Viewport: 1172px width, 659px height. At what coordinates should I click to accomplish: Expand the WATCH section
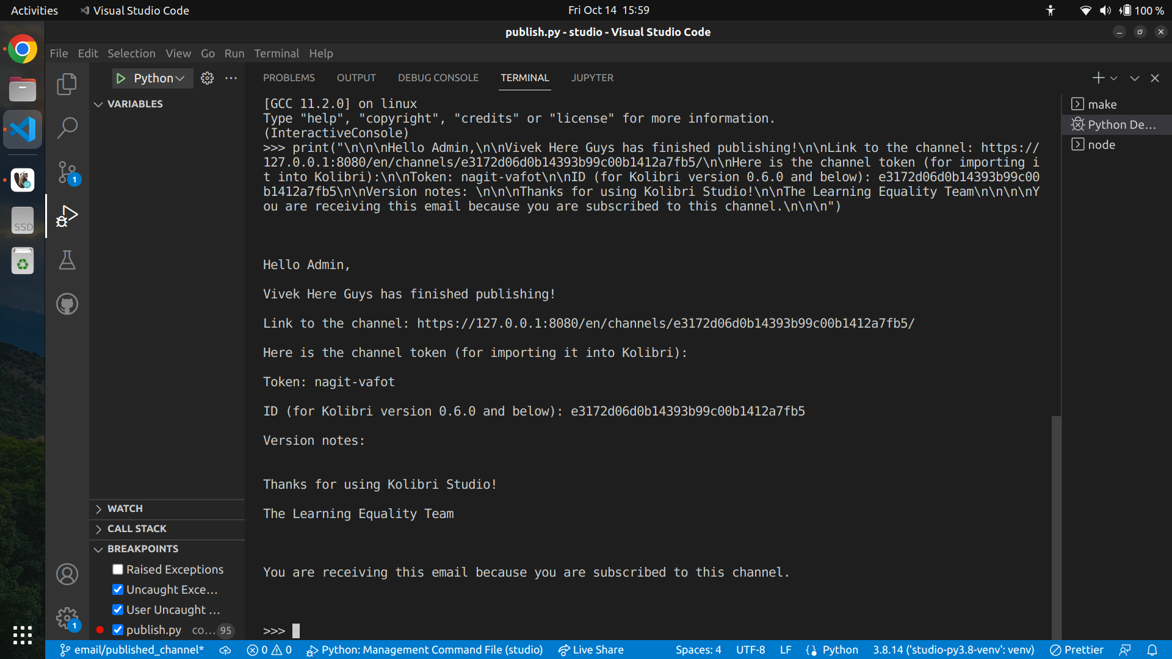tap(125, 508)
